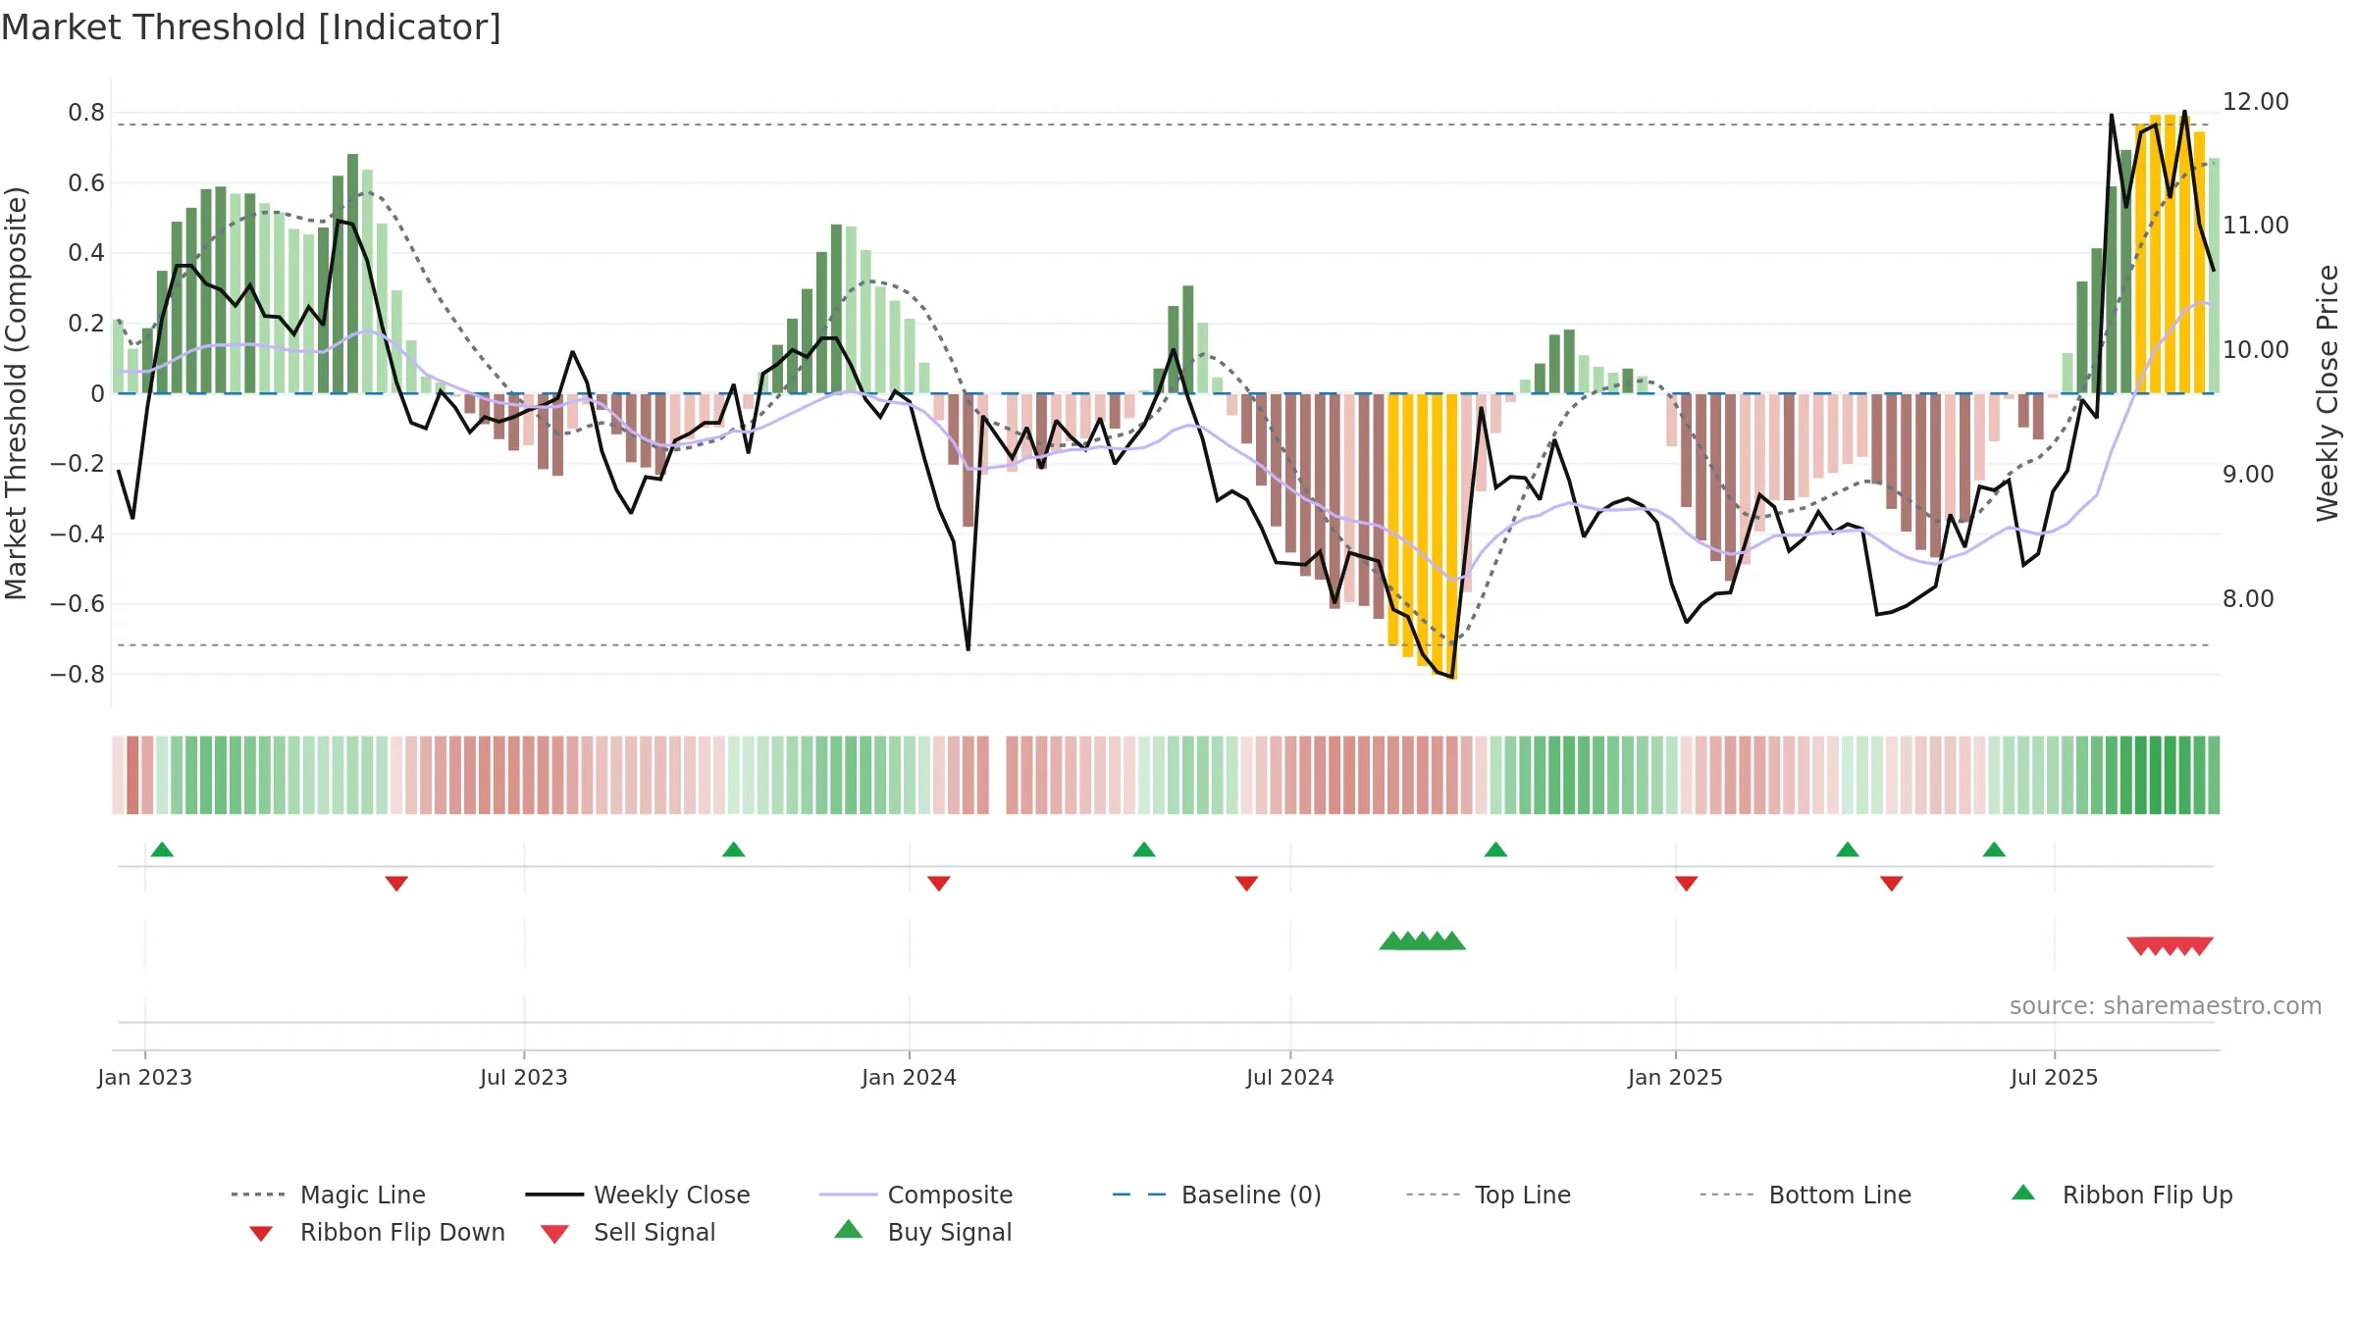Click the red Sell Signal legend triangle
This screenshot has height=1324, width=2355.
tap(554, 1234)
